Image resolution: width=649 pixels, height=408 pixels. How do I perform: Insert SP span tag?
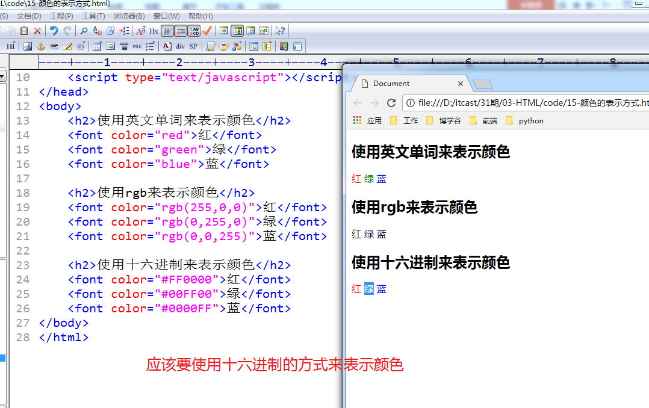point(193,46)
